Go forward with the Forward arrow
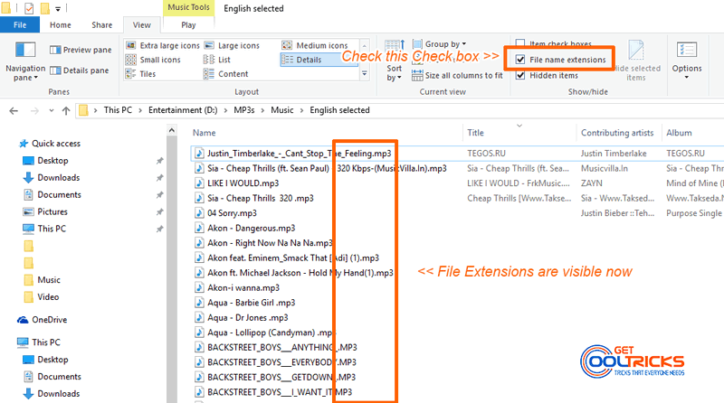Screen dimensions: 724x403 pyautogui.click(x=34, y=110)
